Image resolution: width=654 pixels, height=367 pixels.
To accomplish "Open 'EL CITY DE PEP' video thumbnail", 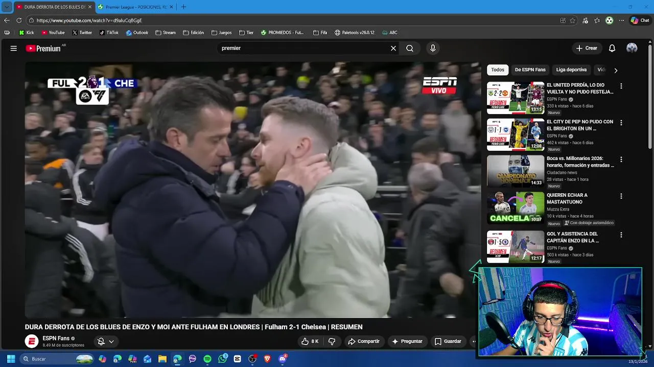I will point(516,135).
